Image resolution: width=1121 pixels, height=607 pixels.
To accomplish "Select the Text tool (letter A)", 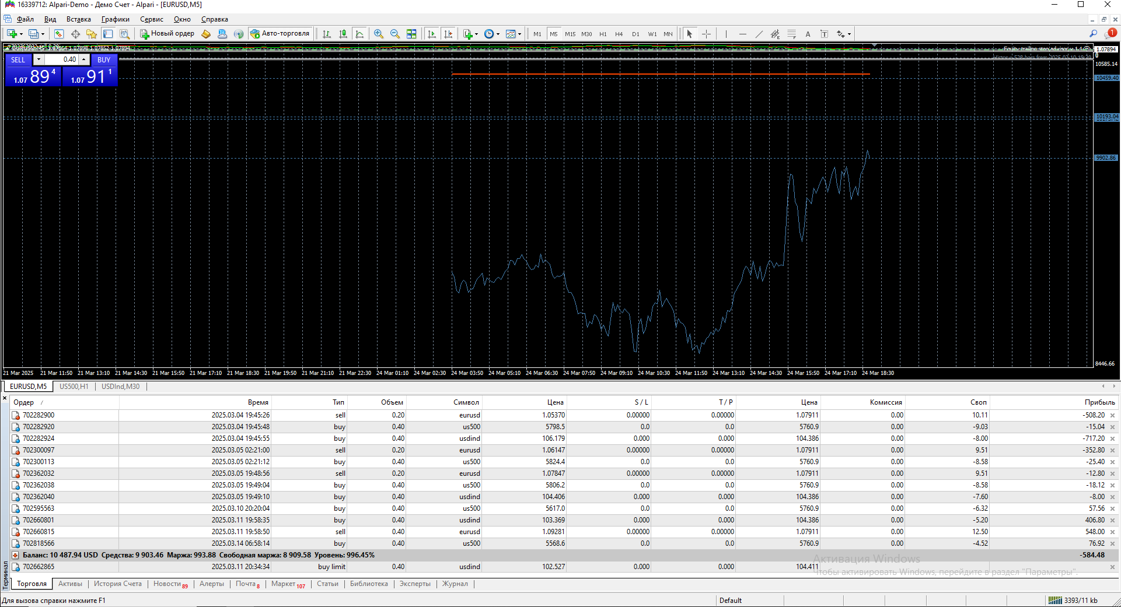I will click(x=808, y=34).
